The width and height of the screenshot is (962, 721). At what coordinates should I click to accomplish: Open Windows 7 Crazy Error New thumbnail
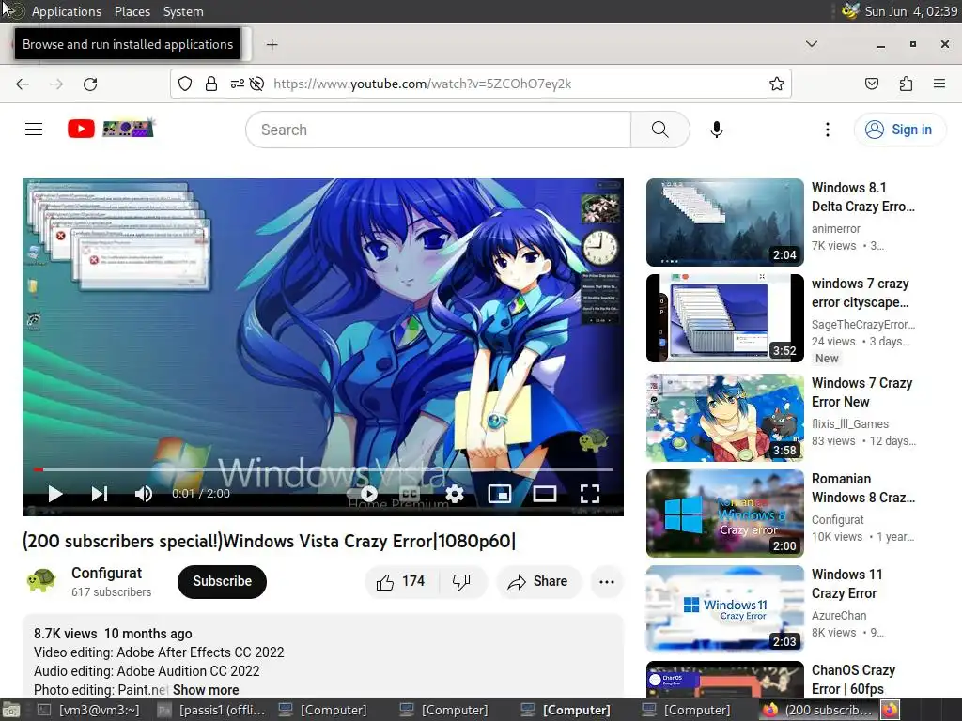[x=724, y=418]
